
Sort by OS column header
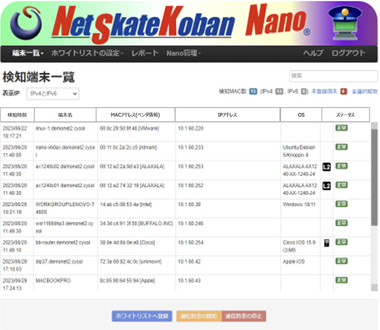pos(301,115)
